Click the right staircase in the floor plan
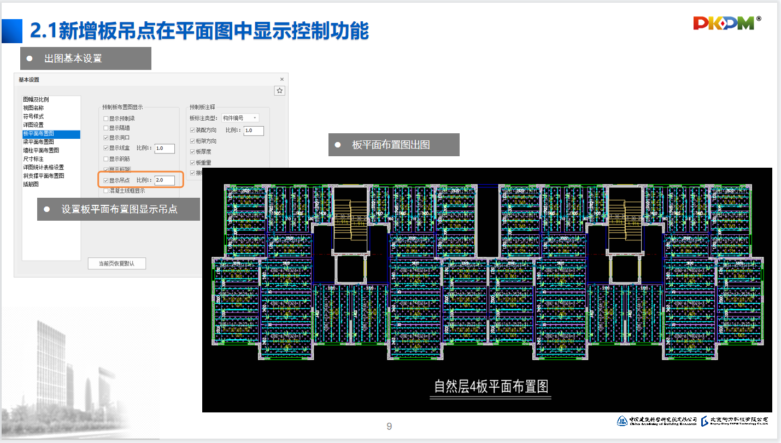781x443 pixels. [624, 220]
